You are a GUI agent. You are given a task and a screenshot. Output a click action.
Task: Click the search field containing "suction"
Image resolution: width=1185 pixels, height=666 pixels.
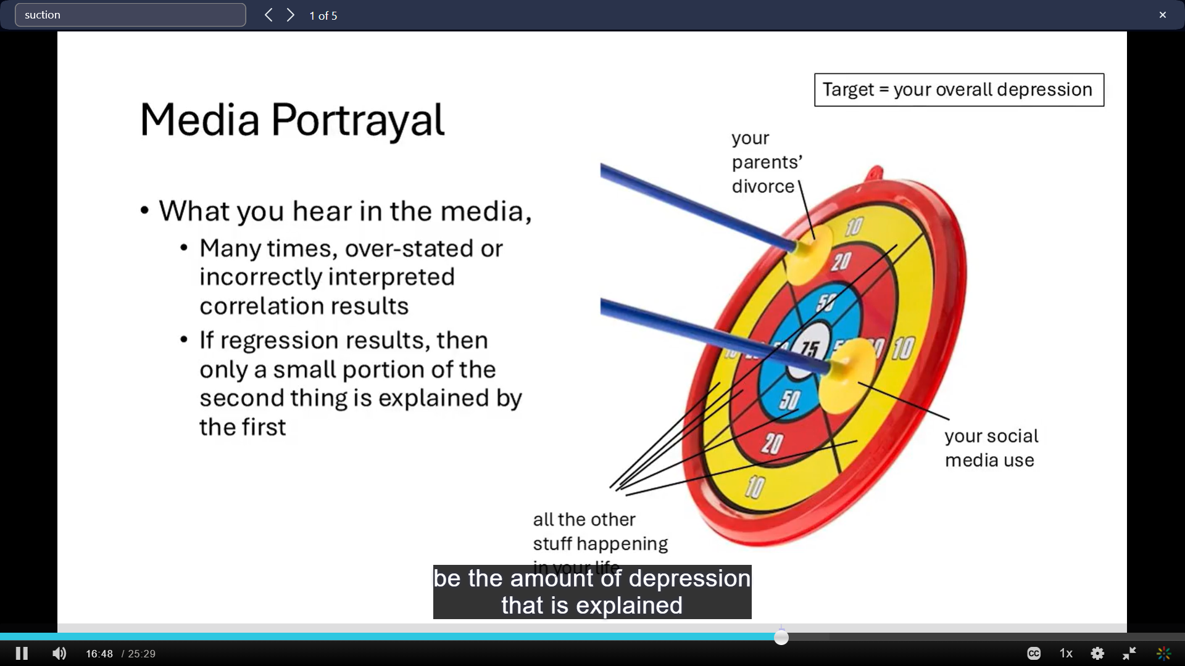130,15
